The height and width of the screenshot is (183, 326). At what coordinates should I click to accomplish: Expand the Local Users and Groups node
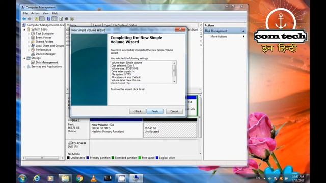point(29,46)
